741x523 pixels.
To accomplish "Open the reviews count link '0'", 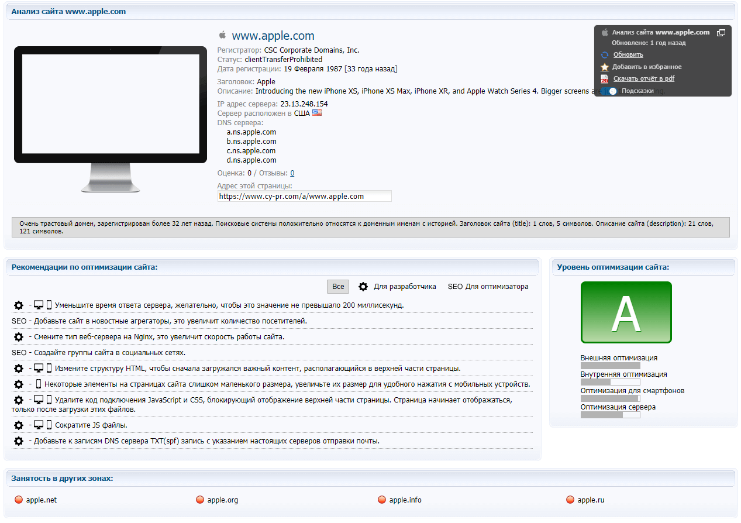I will [292, 173].
